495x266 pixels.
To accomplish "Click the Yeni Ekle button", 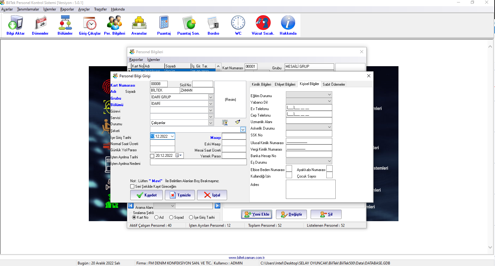I will pos(256,214).
